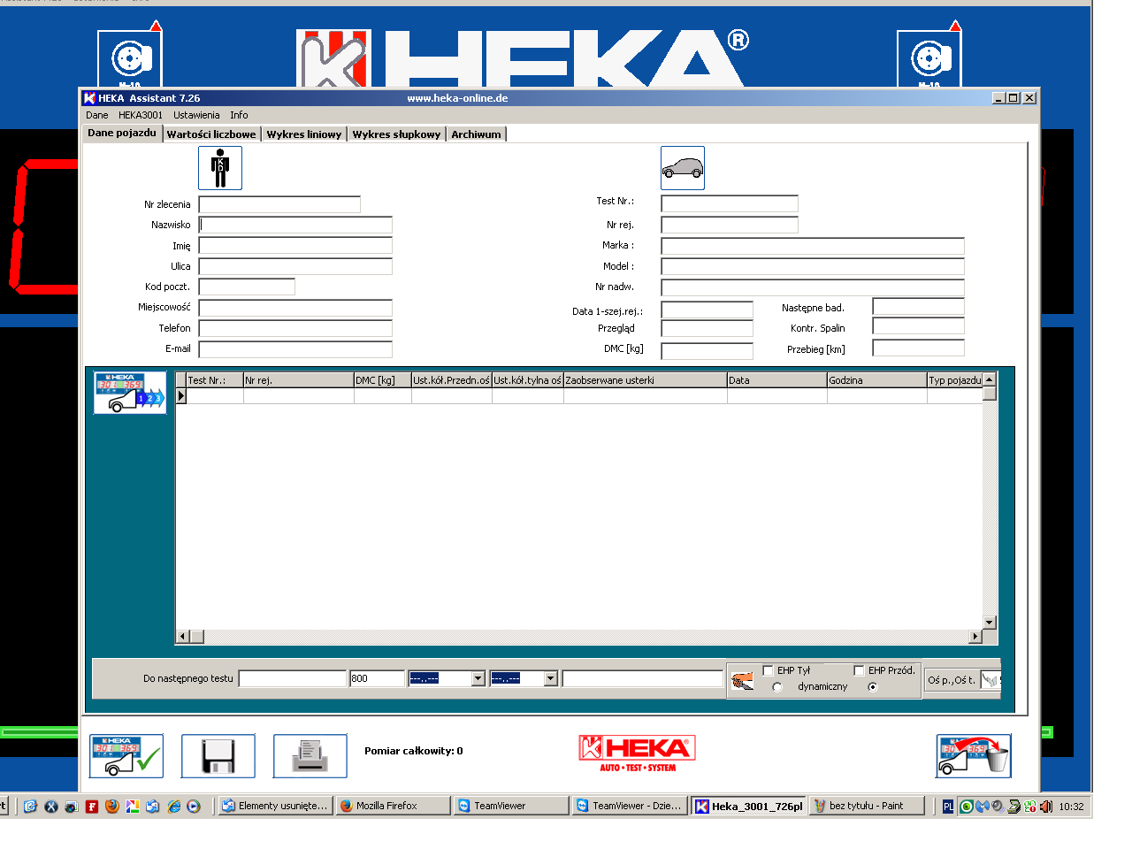Switch to the Wykres słupkowy tab
This screenshot has width=1132, height=849.
coord(396,134)
